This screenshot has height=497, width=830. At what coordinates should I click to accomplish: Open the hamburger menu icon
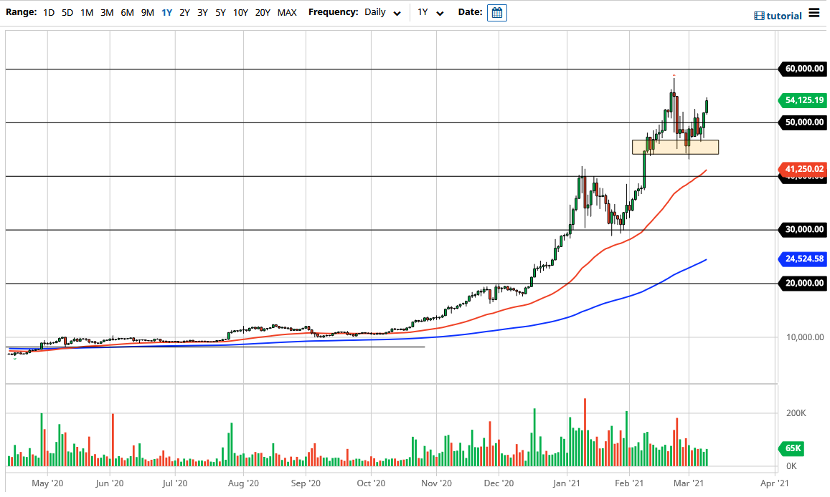coord(816,12)
